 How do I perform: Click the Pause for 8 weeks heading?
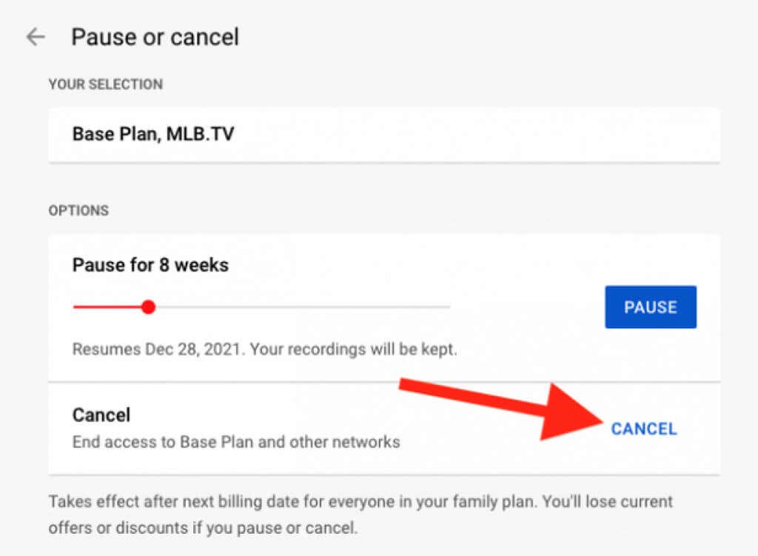click(x=150, y=265)
